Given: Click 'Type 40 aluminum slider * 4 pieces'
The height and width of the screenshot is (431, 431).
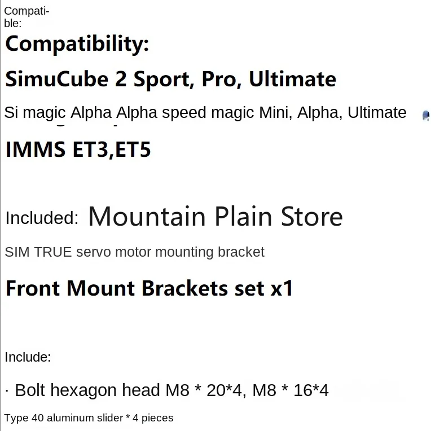Looking at the screenshot, I should click(89, 418).
